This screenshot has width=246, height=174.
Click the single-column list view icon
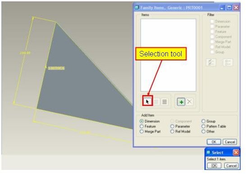tap(156, 102)
